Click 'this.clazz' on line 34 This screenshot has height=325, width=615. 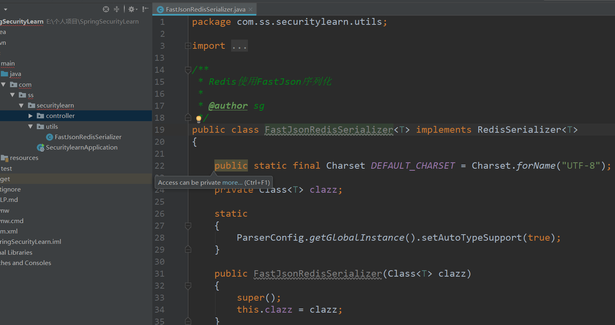coord(265,309)
